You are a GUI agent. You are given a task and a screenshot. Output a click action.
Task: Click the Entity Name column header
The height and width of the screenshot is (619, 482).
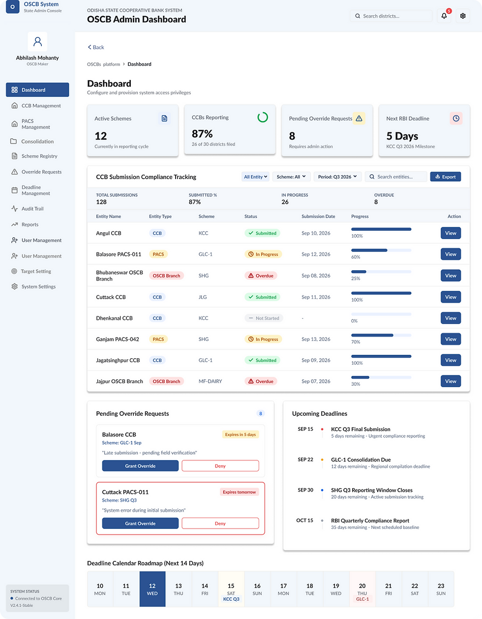(x=108, y=217)
